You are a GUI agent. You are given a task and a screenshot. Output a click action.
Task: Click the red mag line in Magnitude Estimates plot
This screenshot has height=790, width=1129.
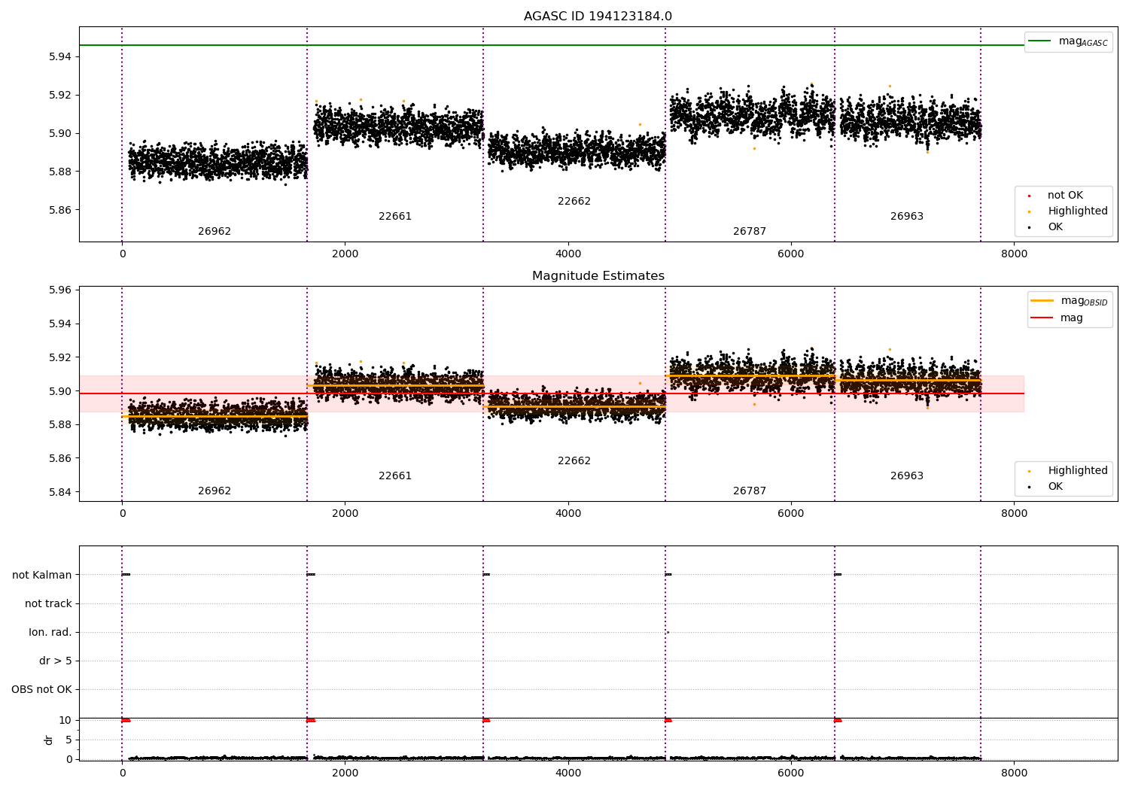pyautogui.click(x=551, y=393)
